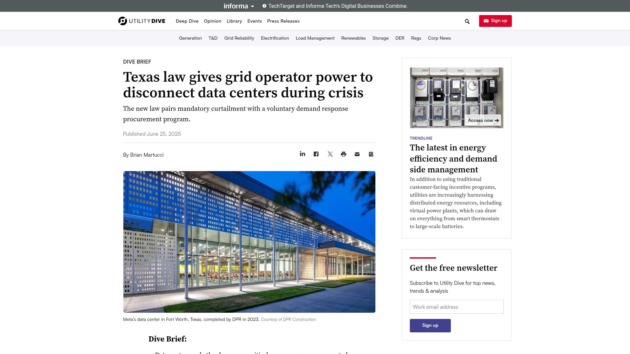Viewport: 630px width, 354px height.
Task: Click the Get the free newsletter heading
Action: [x=453, y=268]
